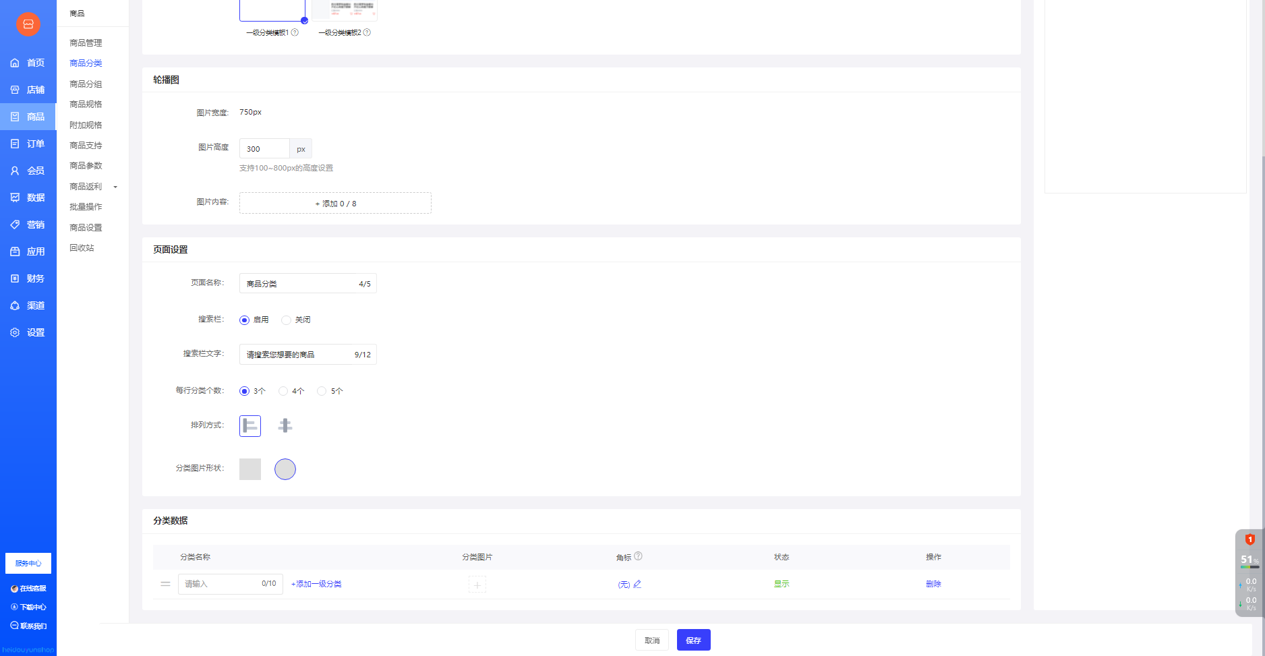1265x656 pixels.
Task: Click the 在线客服 avatar icon
Action: point(14,589)
